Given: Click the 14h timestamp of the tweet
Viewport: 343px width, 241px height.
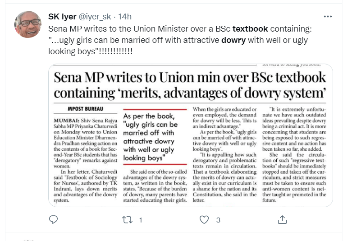Looking at the screenshot, I should [x=124, y=17].
